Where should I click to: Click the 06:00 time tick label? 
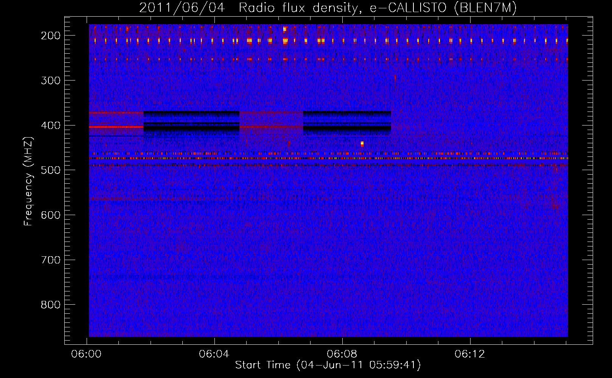tap(87, 354)
